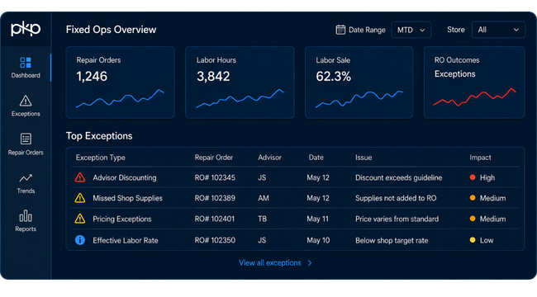
Task: Open the Store All dropdown
Action: click(x=498, y=30)
